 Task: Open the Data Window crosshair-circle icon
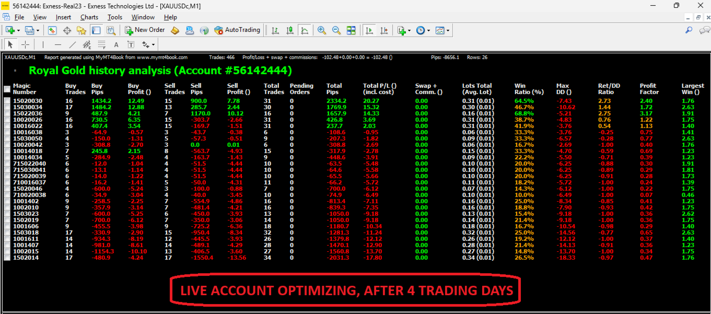click(67, 30)
